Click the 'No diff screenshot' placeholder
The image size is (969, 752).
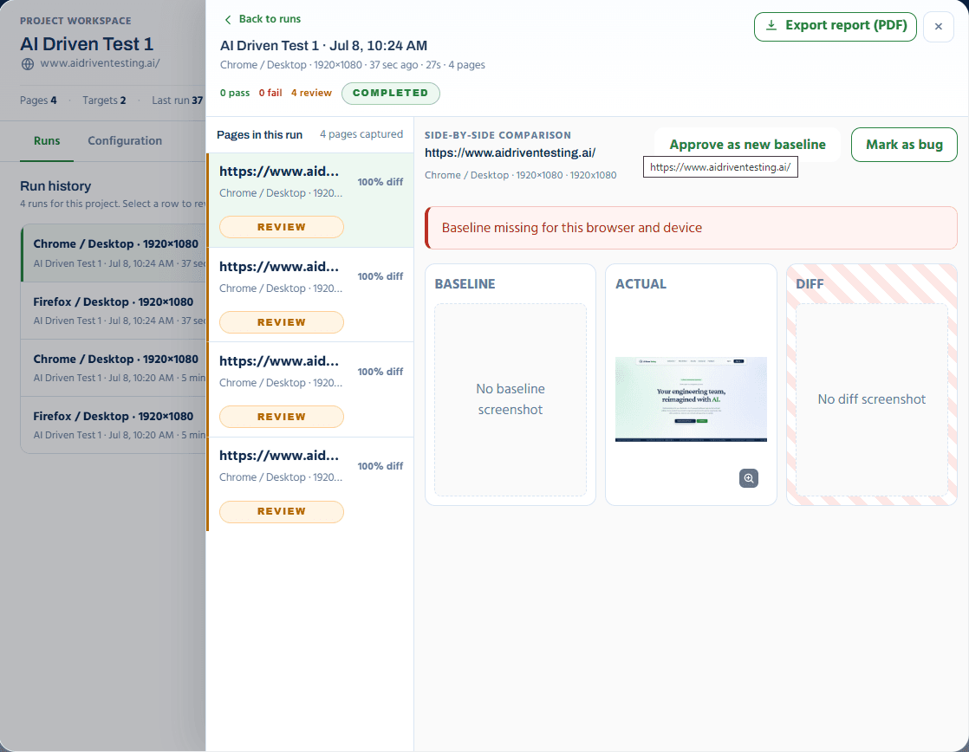[x=871, y=399]
